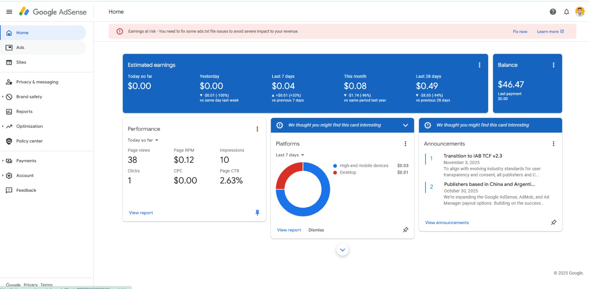Open Estimated earnings three-dot menu
This screenshot has height=289, width=589.
[x=479, y=65]
